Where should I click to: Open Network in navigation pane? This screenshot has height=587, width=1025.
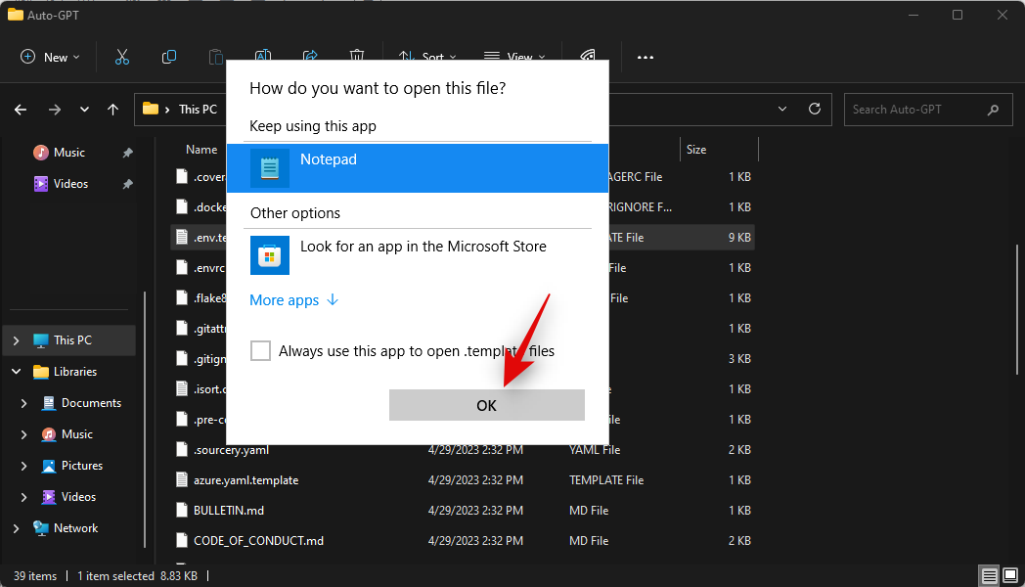(x=76, y=528)
